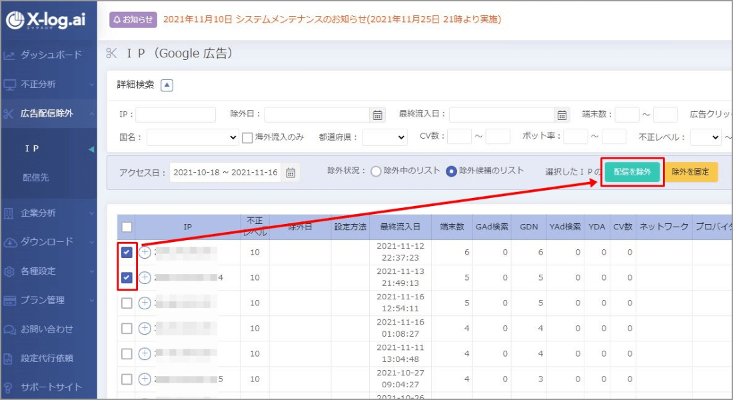The width and height of the screenshot is (733, 400).
Task: Click the 除外を固定 button
Action: point(690,171)
